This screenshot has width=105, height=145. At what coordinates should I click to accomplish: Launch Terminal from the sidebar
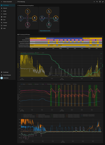pyautogui.click(x=8, y=26)
